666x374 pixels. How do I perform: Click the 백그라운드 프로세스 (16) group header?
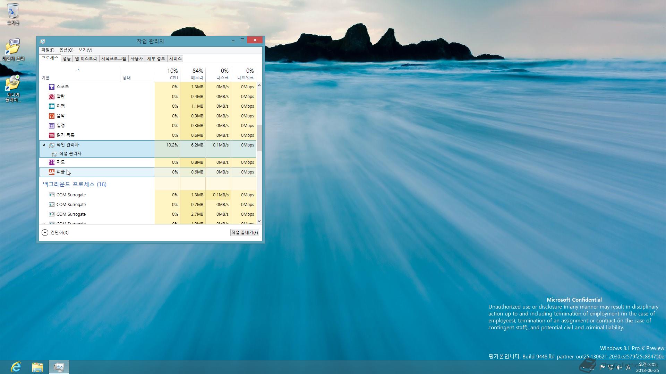(75, 184)
